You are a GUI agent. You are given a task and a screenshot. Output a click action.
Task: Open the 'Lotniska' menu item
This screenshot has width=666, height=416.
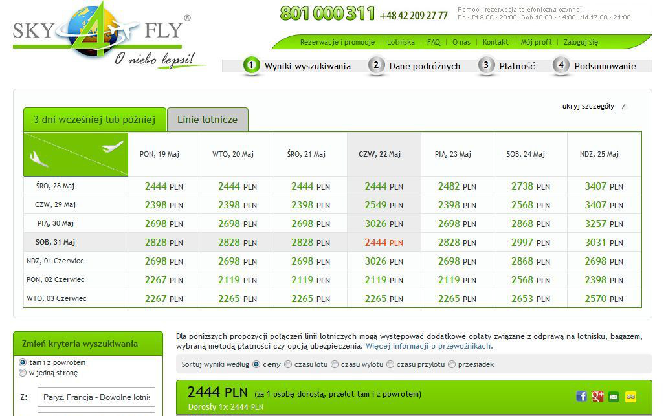(401, 42)
